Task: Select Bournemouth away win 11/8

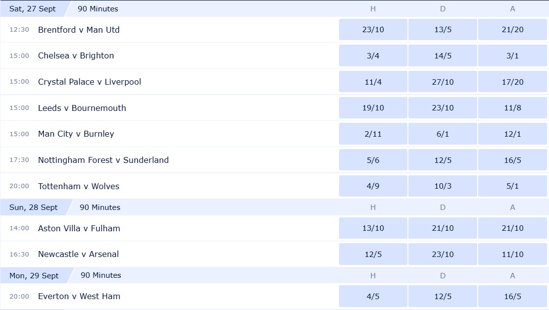Action: 512,108
